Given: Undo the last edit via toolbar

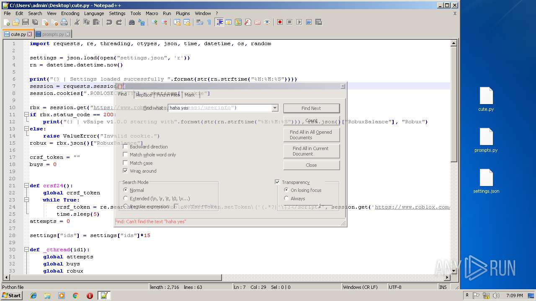Looking at the screenshot, I should 109,22.
